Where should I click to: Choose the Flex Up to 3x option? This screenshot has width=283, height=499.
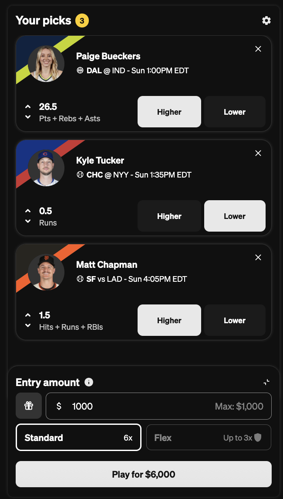(x=209, y=437)
